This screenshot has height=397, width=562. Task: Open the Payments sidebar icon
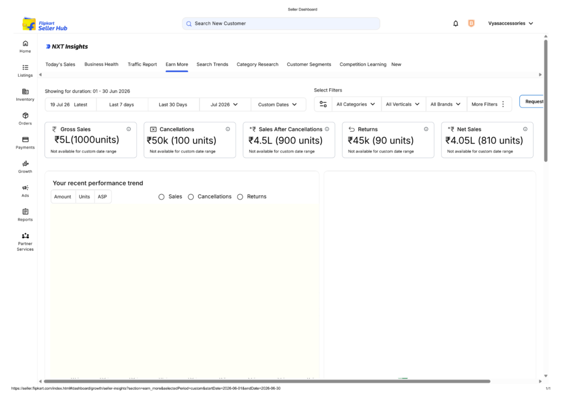25,140
